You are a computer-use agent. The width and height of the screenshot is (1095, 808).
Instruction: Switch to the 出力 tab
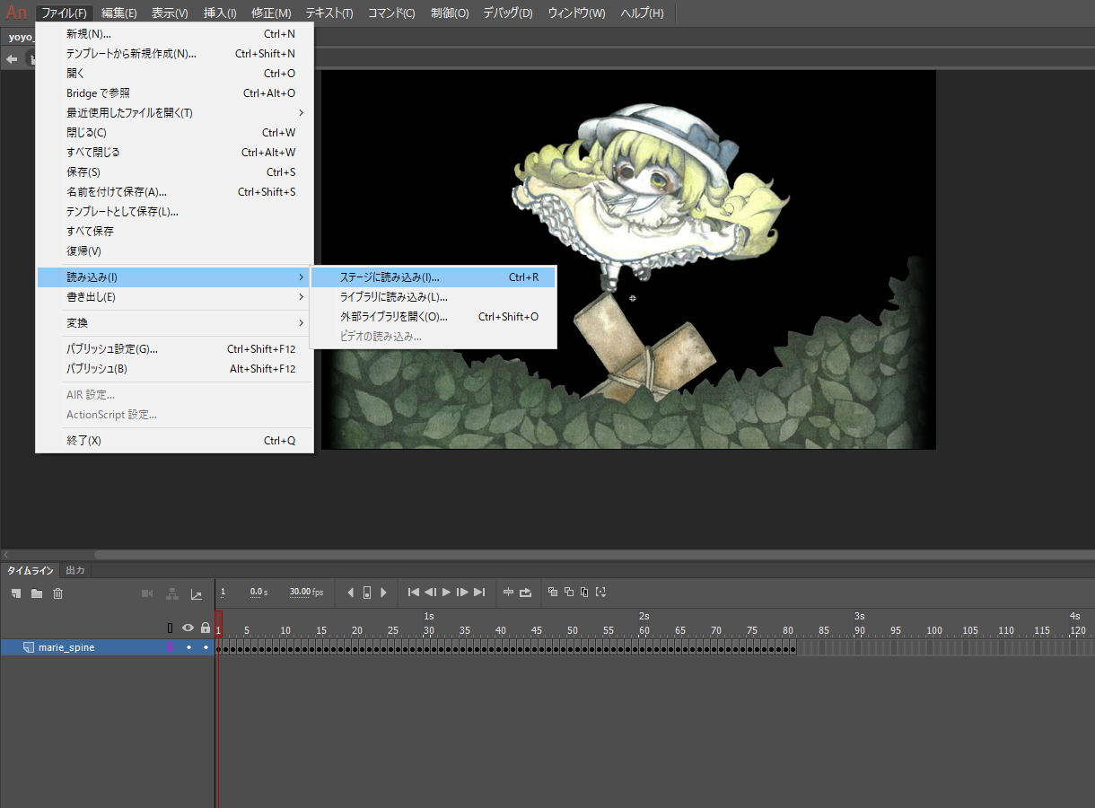pos(75,570)
